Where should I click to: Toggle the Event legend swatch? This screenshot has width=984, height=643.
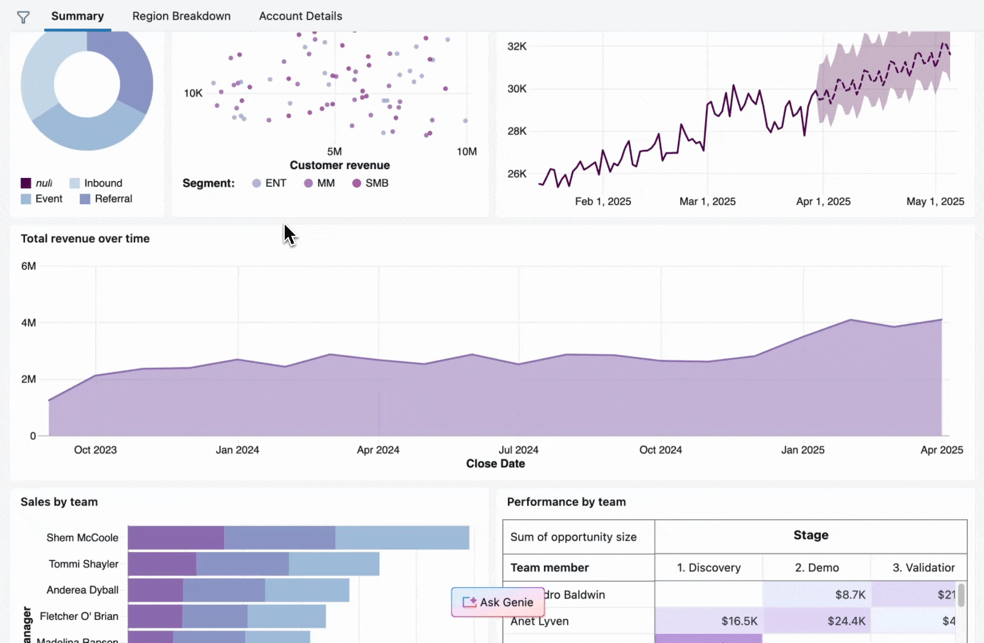[x=26, y=199]
